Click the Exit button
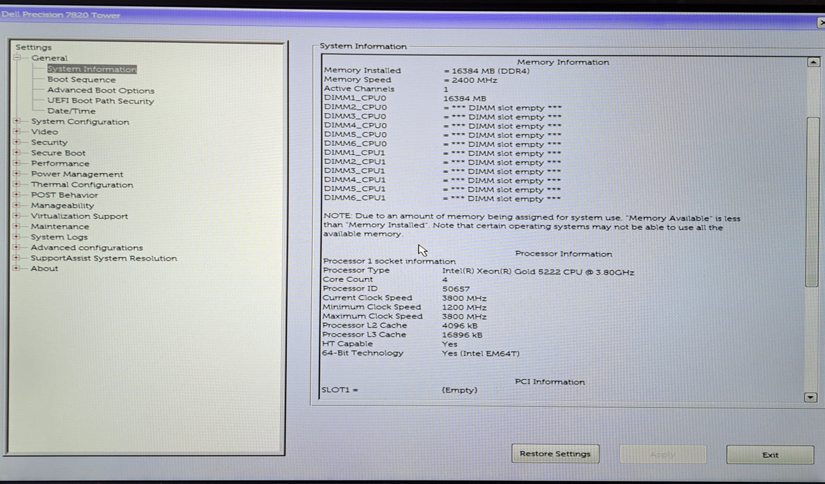This screenshot has height=484, width=825. (x=770, y=454)
